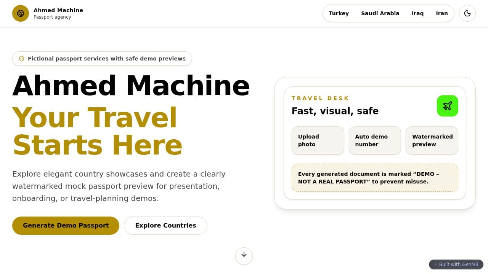Click Generate Demo Passport button
The width and height of the screenshot is (488, 274).
pyautogui.click(x=66, y=226)
